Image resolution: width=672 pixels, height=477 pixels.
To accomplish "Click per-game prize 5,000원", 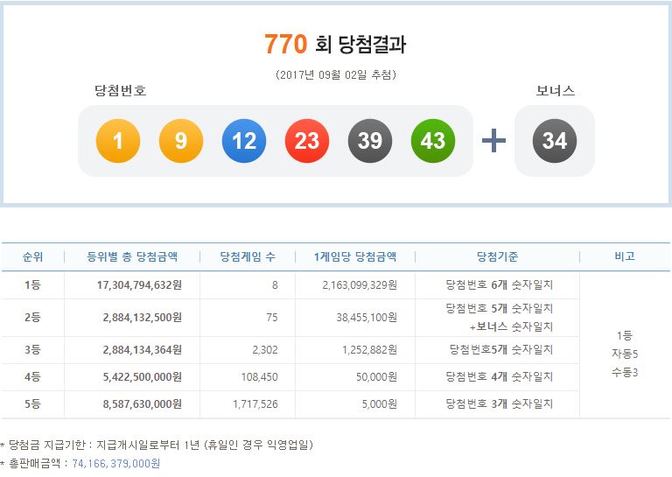I will [x=379, y=404].
